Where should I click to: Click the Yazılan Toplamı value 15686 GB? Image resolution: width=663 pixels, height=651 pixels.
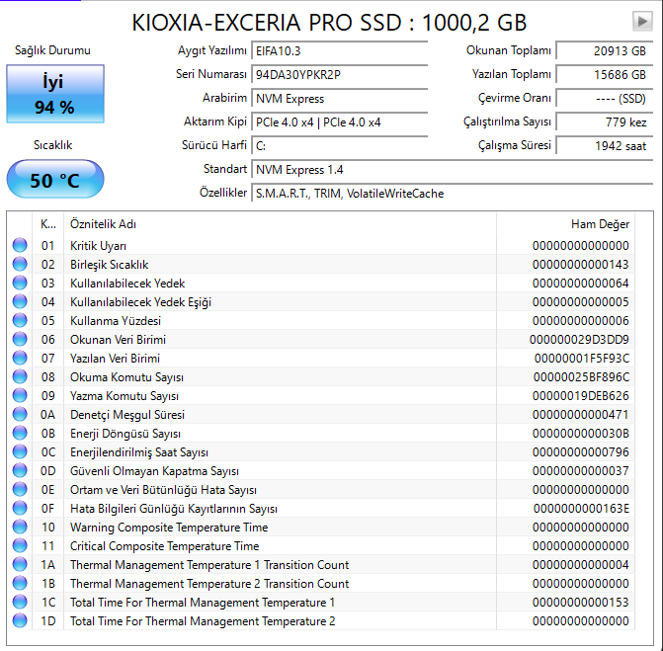(605, 75)
